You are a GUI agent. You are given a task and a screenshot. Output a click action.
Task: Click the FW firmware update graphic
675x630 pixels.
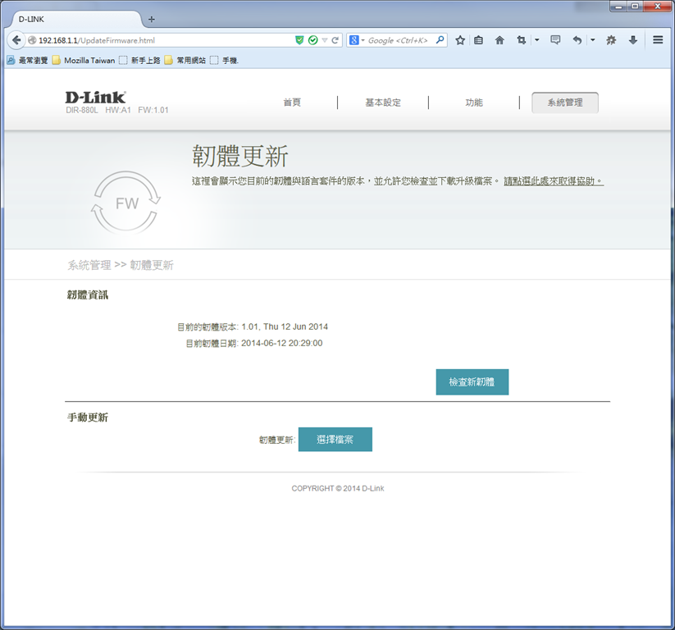tap(126, 203)
